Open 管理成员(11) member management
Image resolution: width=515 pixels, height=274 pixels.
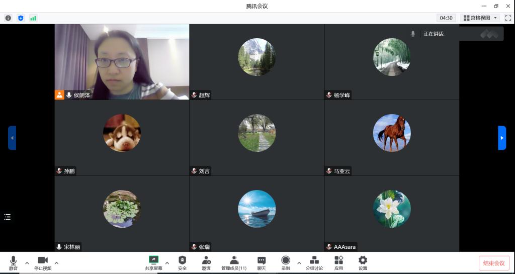click(x=234, y=262)
